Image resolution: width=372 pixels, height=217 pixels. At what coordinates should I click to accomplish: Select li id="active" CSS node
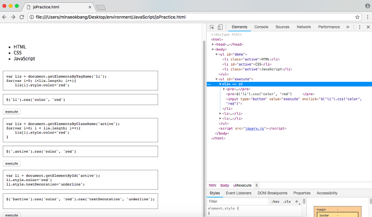(x=246, y=64)
